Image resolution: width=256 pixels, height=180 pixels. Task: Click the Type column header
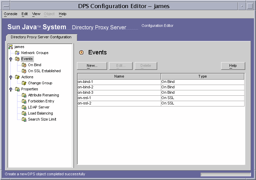[x=203, y=76]
